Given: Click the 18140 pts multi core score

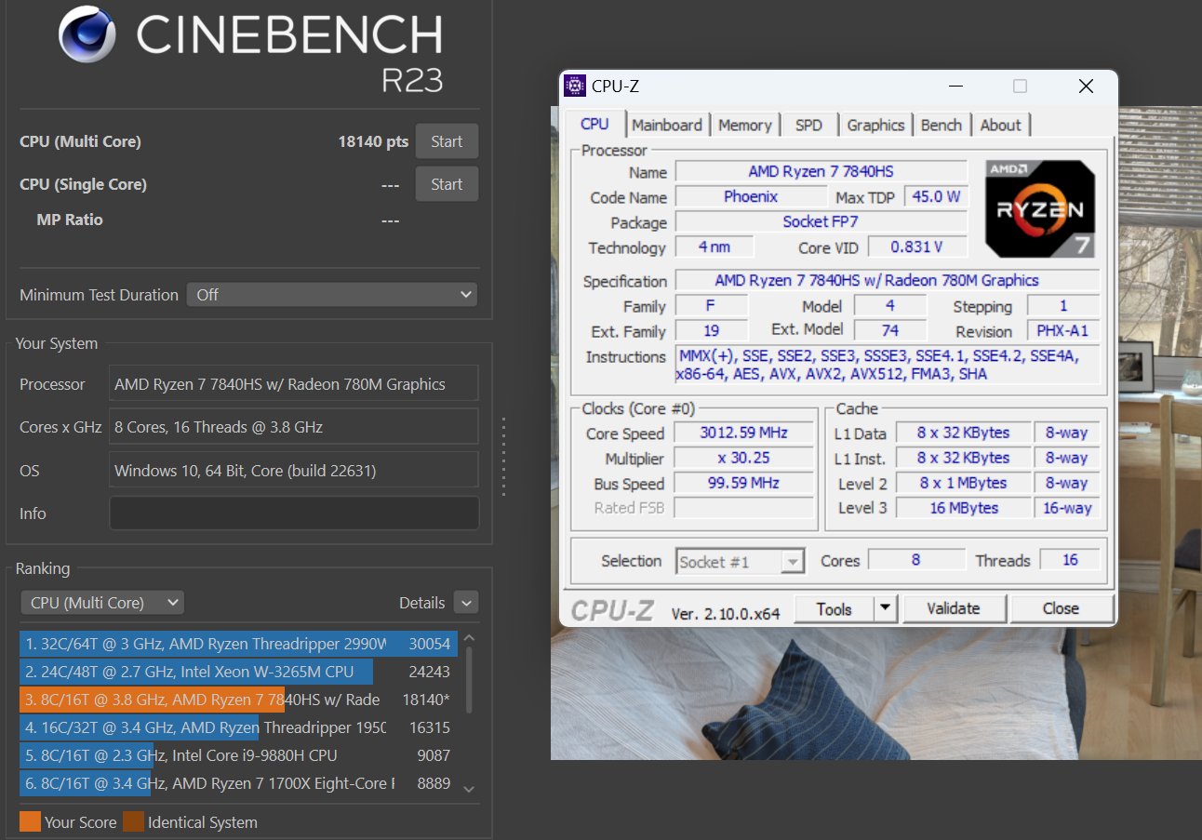Looking at the screenshot, I should click(373, 141).
